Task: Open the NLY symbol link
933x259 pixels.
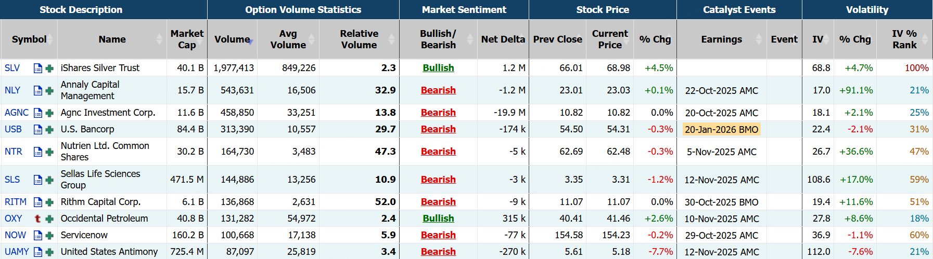Action: click(x=12, y=90)
